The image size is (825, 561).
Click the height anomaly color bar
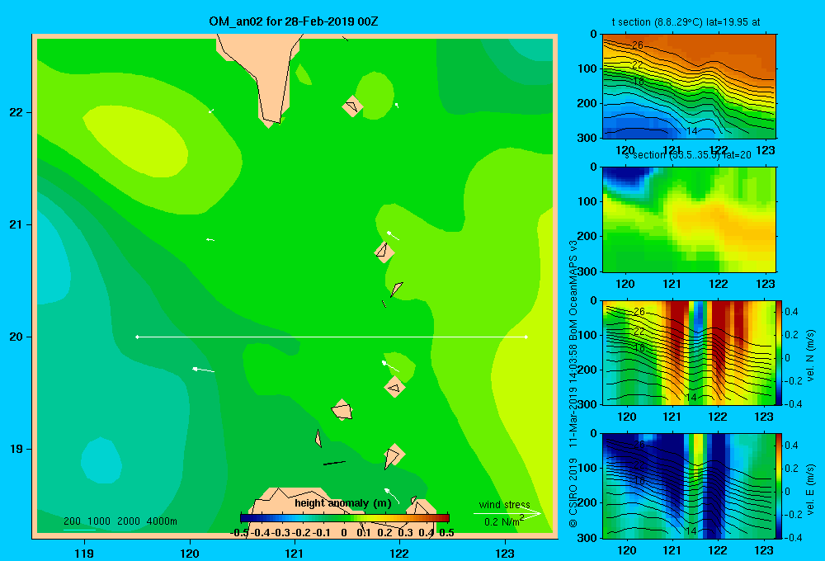tap(345, 518)
